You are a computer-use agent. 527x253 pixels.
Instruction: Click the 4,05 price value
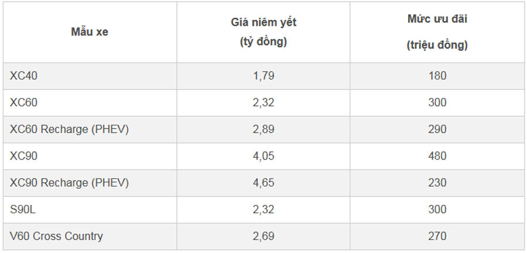263,156
